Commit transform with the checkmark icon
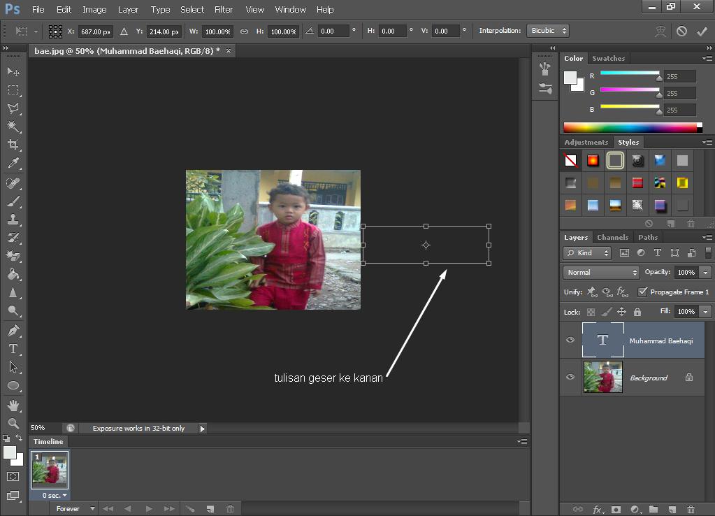This screenshot has width=715, height=516. pyautogui.click(x=702, y=31)
